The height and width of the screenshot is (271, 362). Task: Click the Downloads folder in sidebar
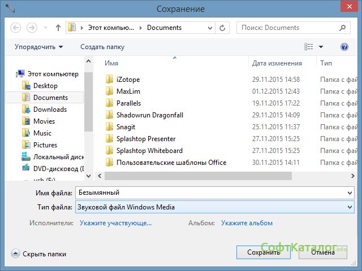[x=50, y=110]
